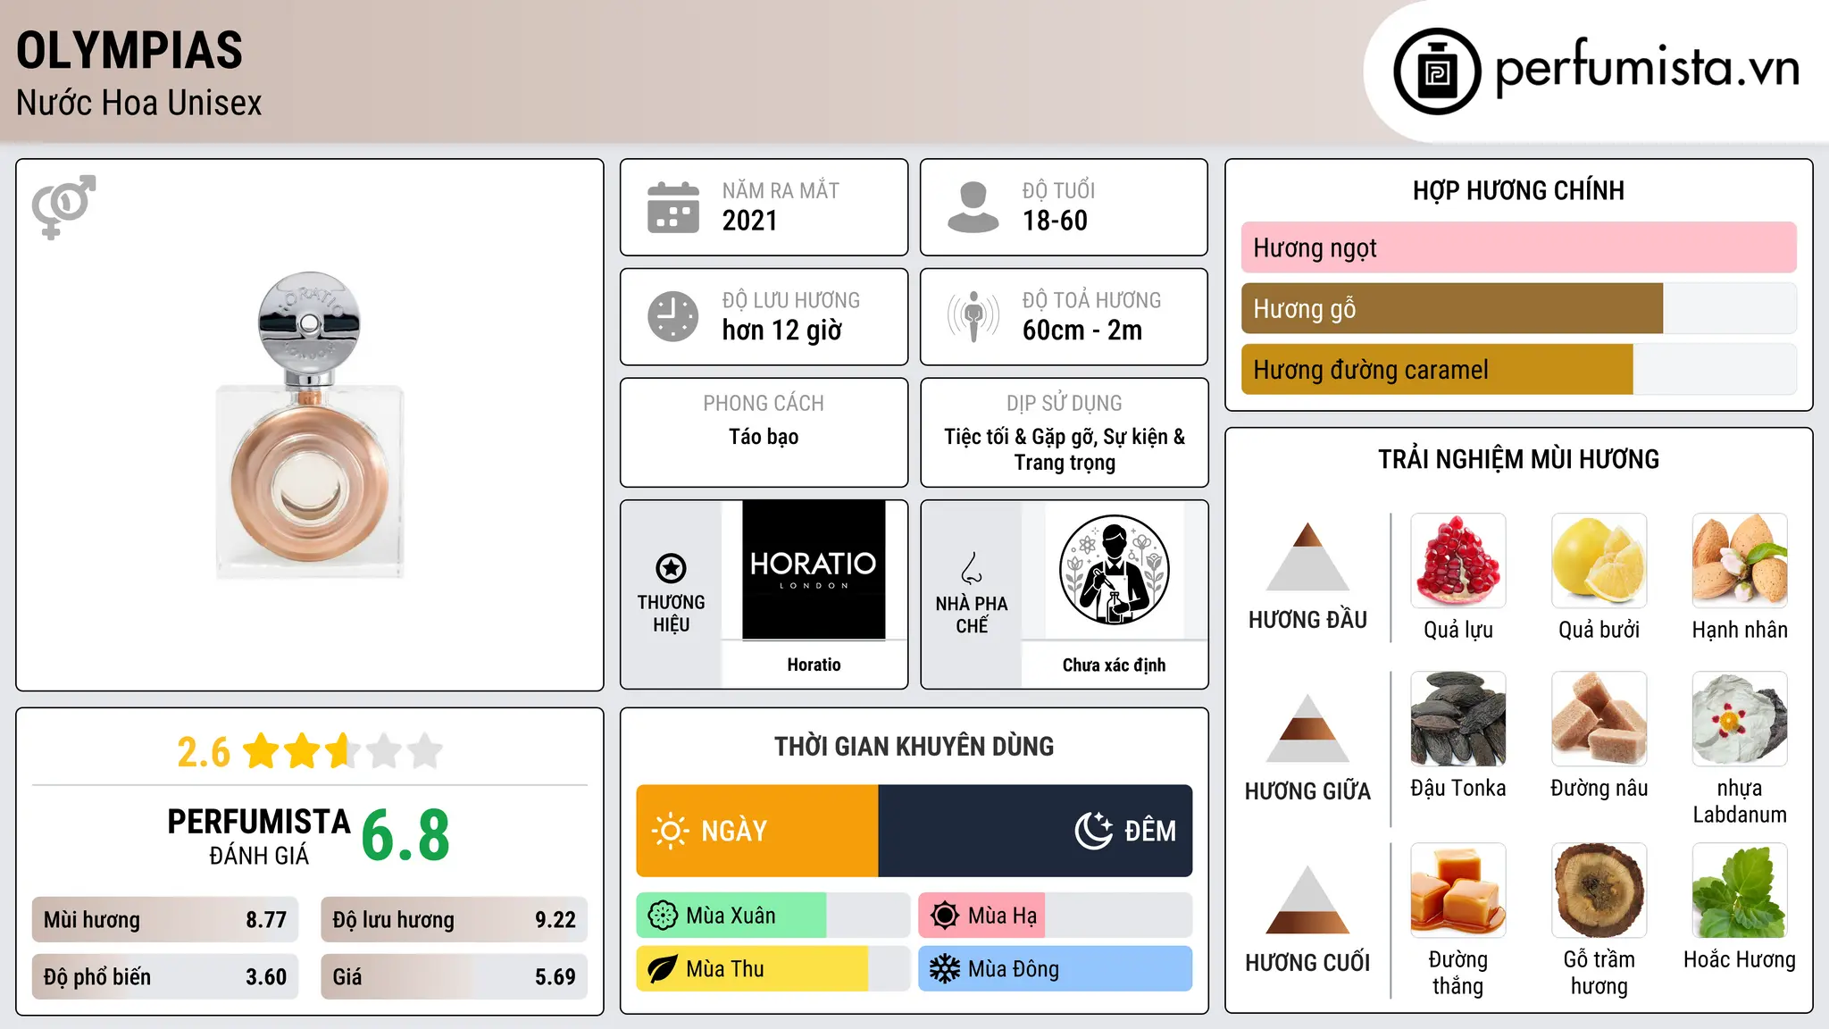Click the Mùi hương 8.77 score row
Screen dimensions: 1829x1029
165,920
